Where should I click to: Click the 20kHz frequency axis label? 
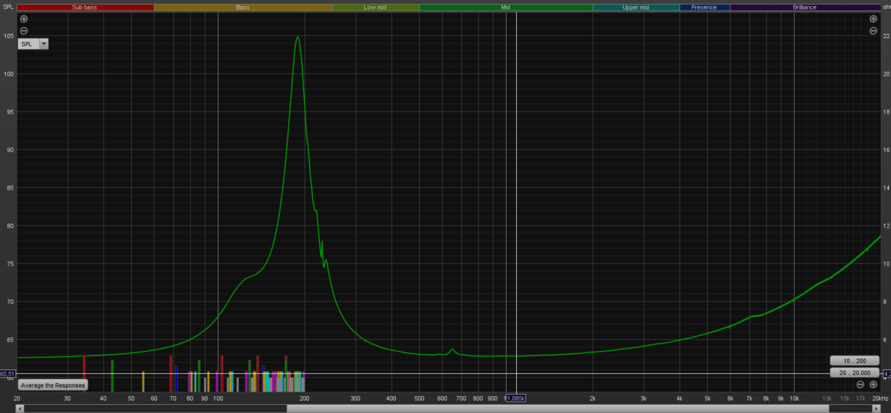pyautogui.click(x=880, y=398)
